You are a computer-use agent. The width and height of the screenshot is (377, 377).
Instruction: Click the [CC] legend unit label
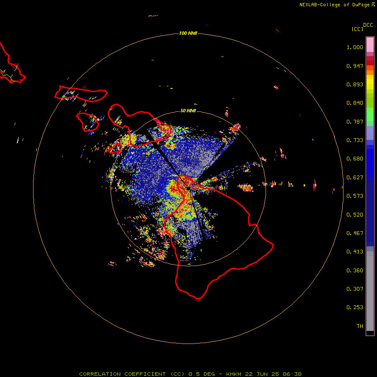pyautogui.click(x=357, y=29)
